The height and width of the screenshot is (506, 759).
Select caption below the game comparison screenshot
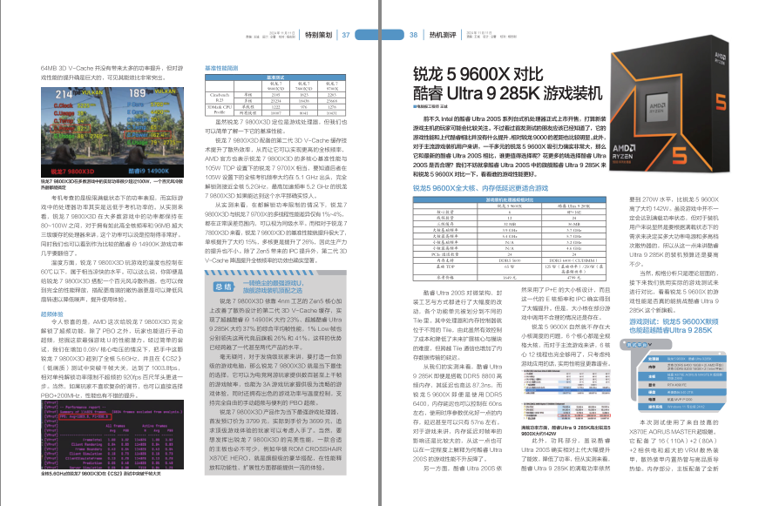pos(112,185)
